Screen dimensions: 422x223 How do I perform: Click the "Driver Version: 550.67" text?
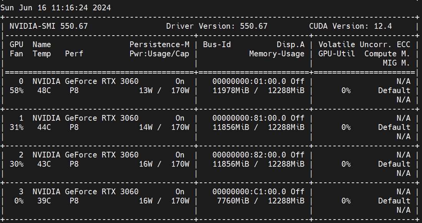[x=217, y=26]
